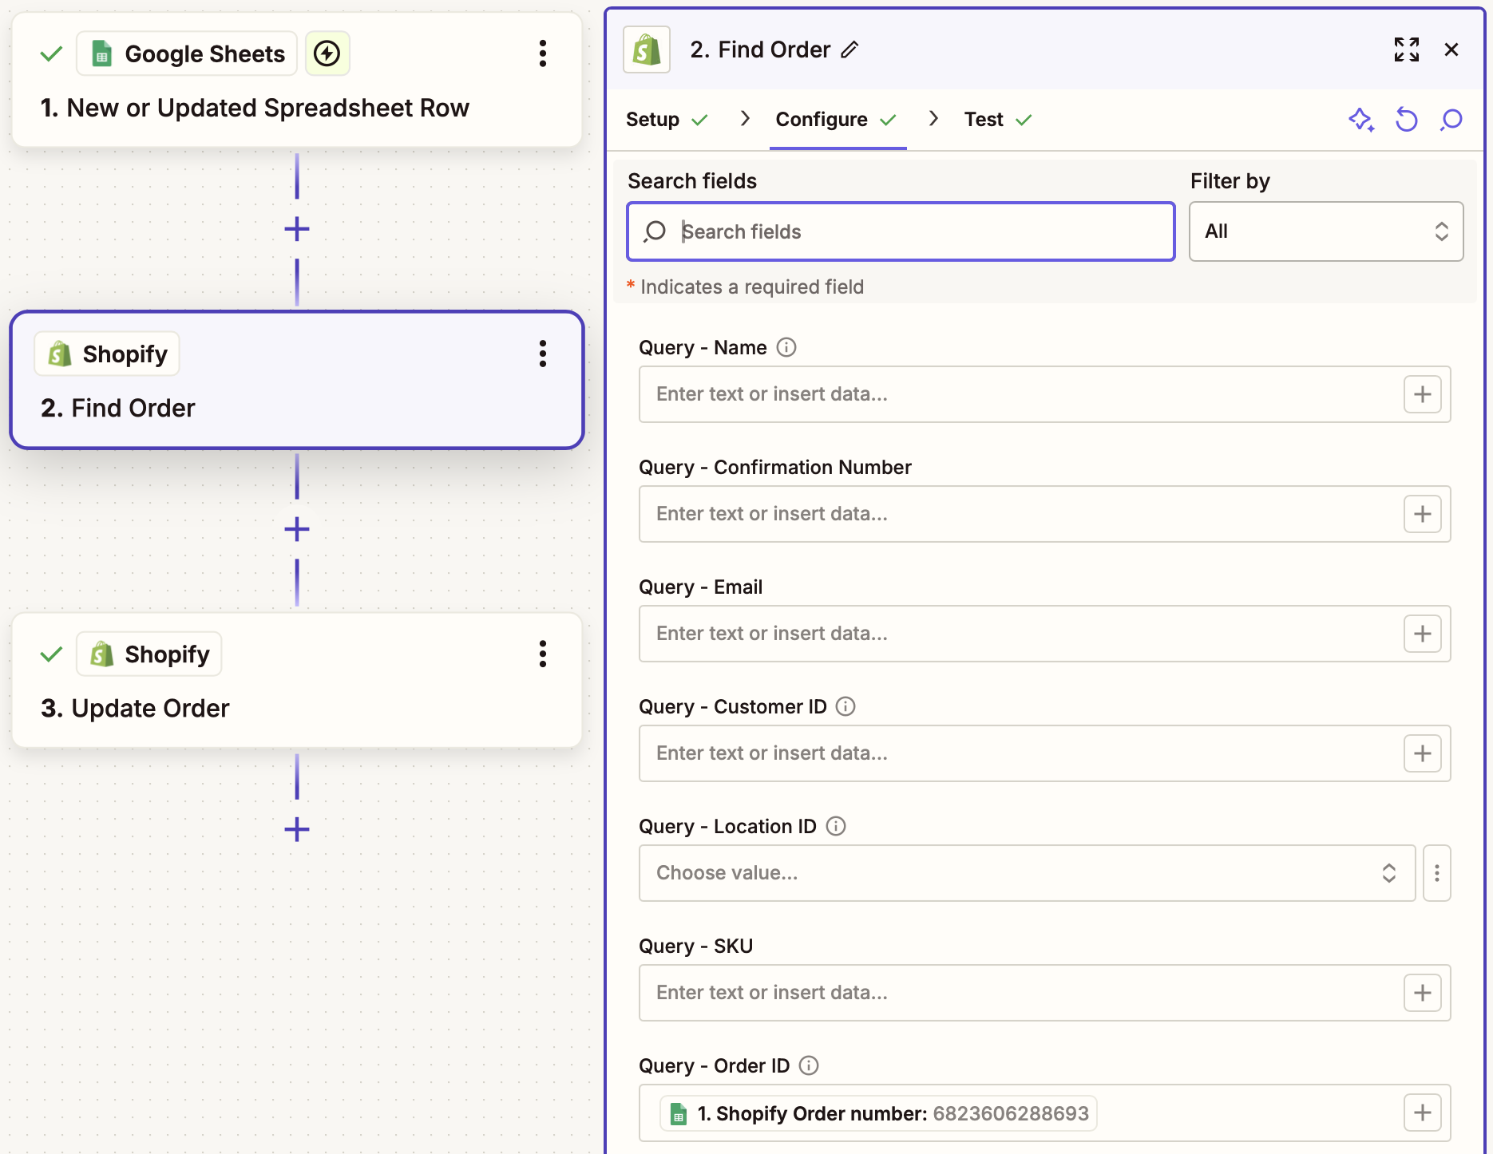Insert data into Query - SKU field
This screenshot has width=1493, height=1154.
(1423, 993)
